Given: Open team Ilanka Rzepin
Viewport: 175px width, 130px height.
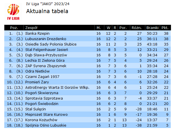Looking at the screenshot, I should (37, 33).
